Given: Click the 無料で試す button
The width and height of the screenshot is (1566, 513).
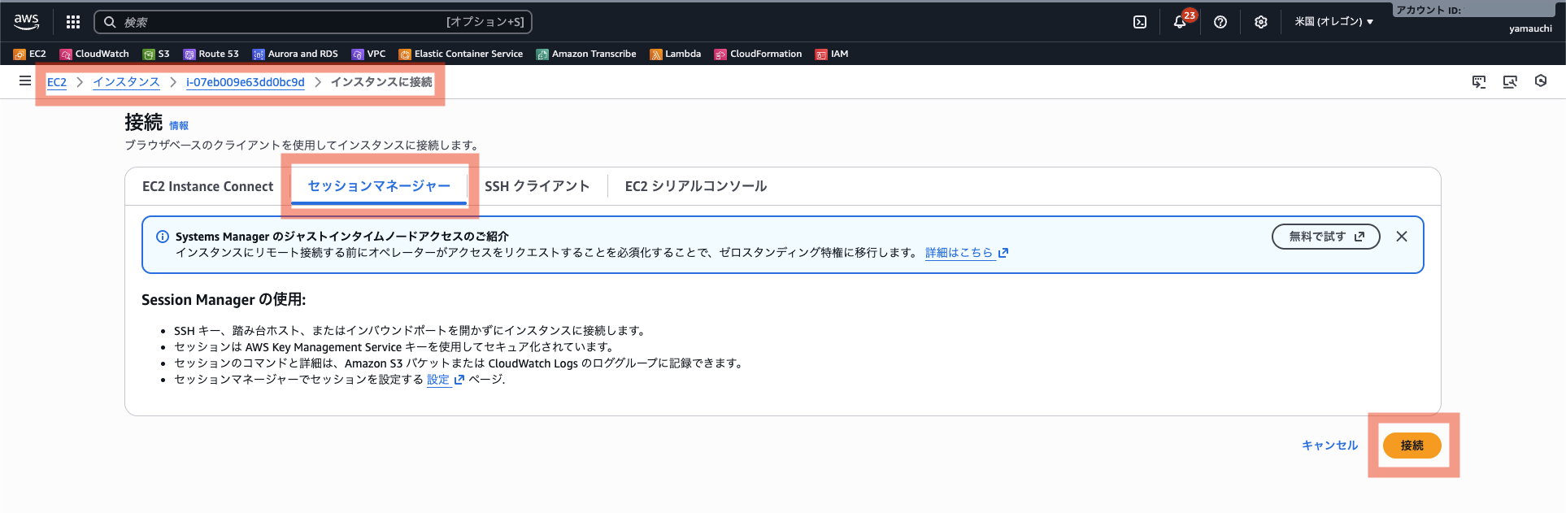Looking at the screenshot, I should pyautogui.click(x=1326, y=237).
